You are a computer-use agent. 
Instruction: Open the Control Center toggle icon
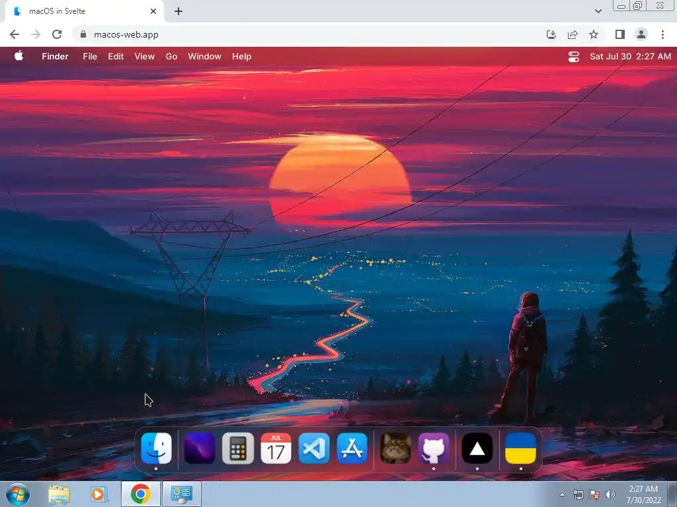coord(574,57)
